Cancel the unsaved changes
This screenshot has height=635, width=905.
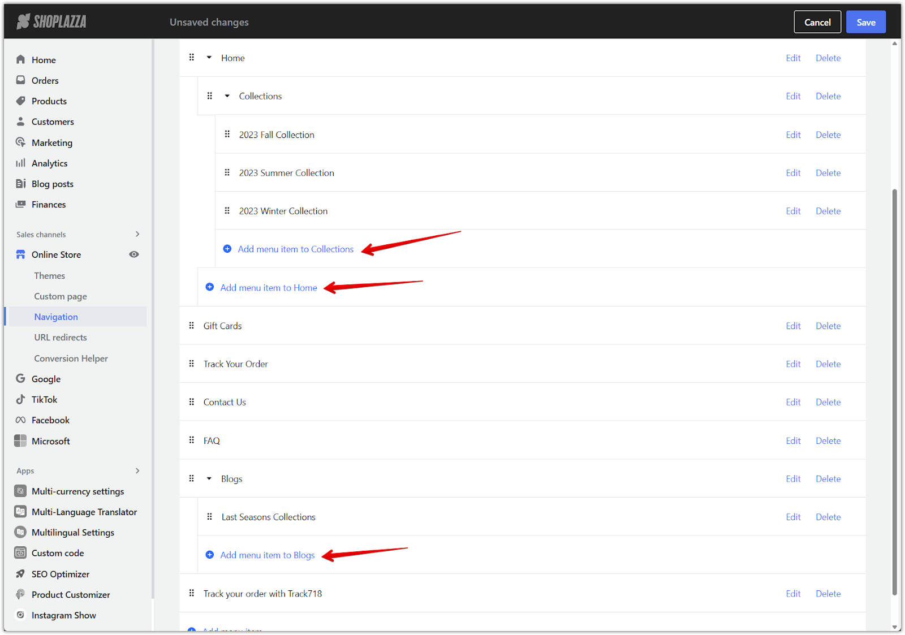pyautogui.click(x=817, y=22)
